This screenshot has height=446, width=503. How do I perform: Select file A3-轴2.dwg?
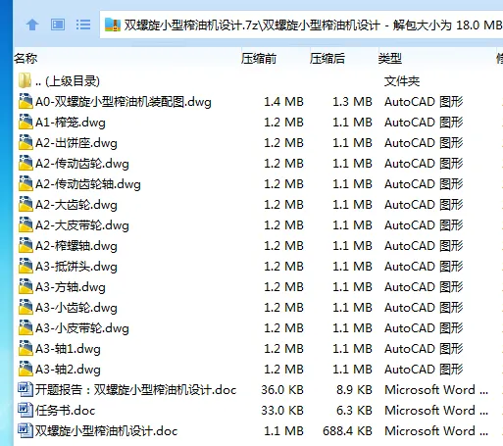pos(68,370)
